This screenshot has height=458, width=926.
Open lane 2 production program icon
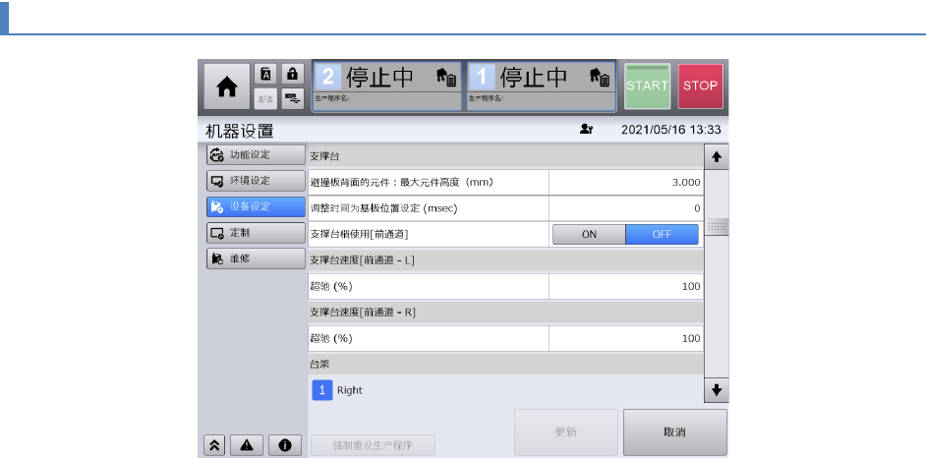pyautogui.click(x=446, y=77)
